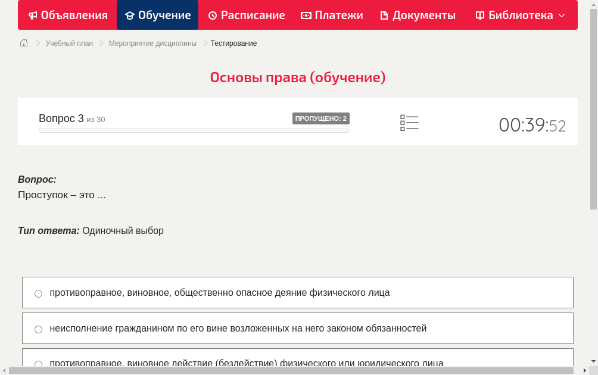Expand the Библиотека dropdown chevron
The image size is (598, 375).
pos(562,16)
